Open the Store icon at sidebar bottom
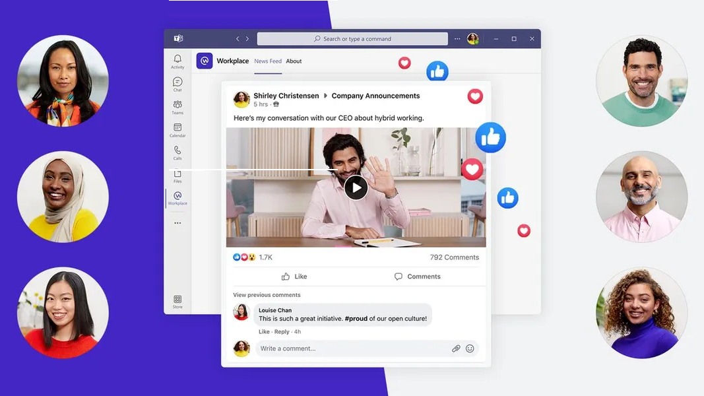The image size is (704, 396). (x=177, y=301)
